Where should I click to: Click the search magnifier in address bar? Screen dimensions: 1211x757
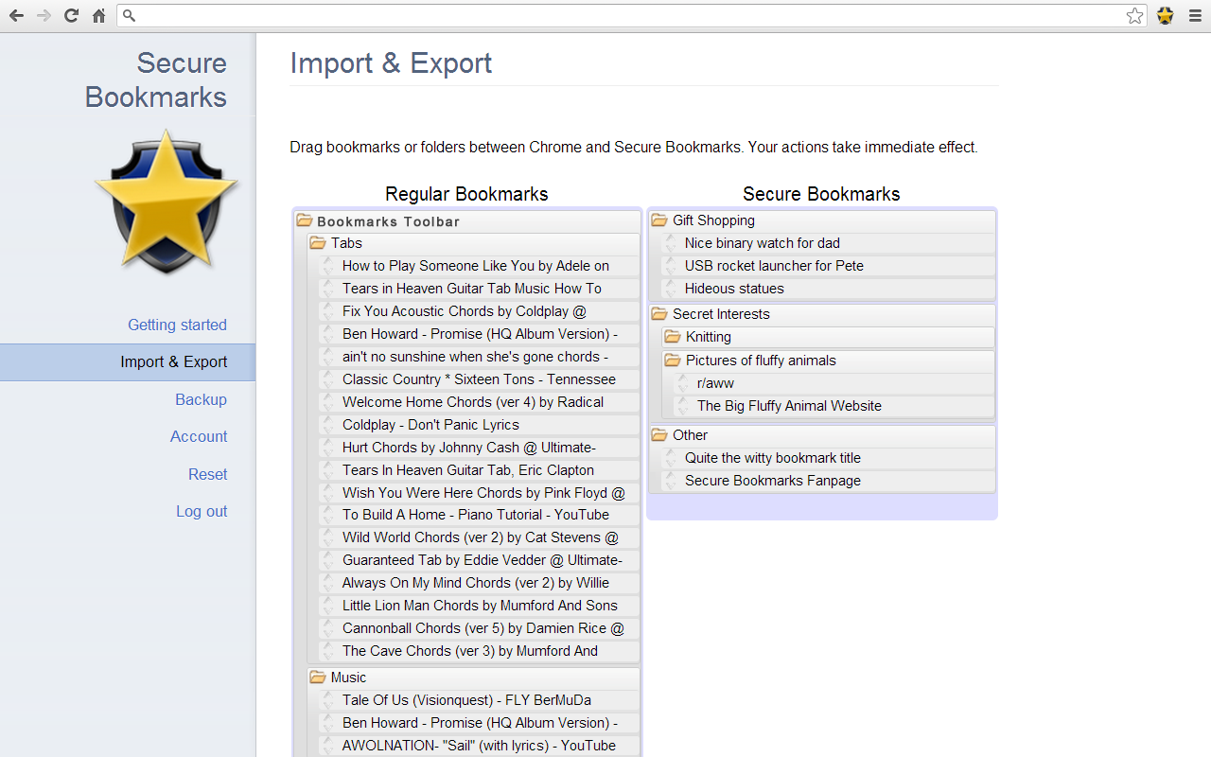130,15
